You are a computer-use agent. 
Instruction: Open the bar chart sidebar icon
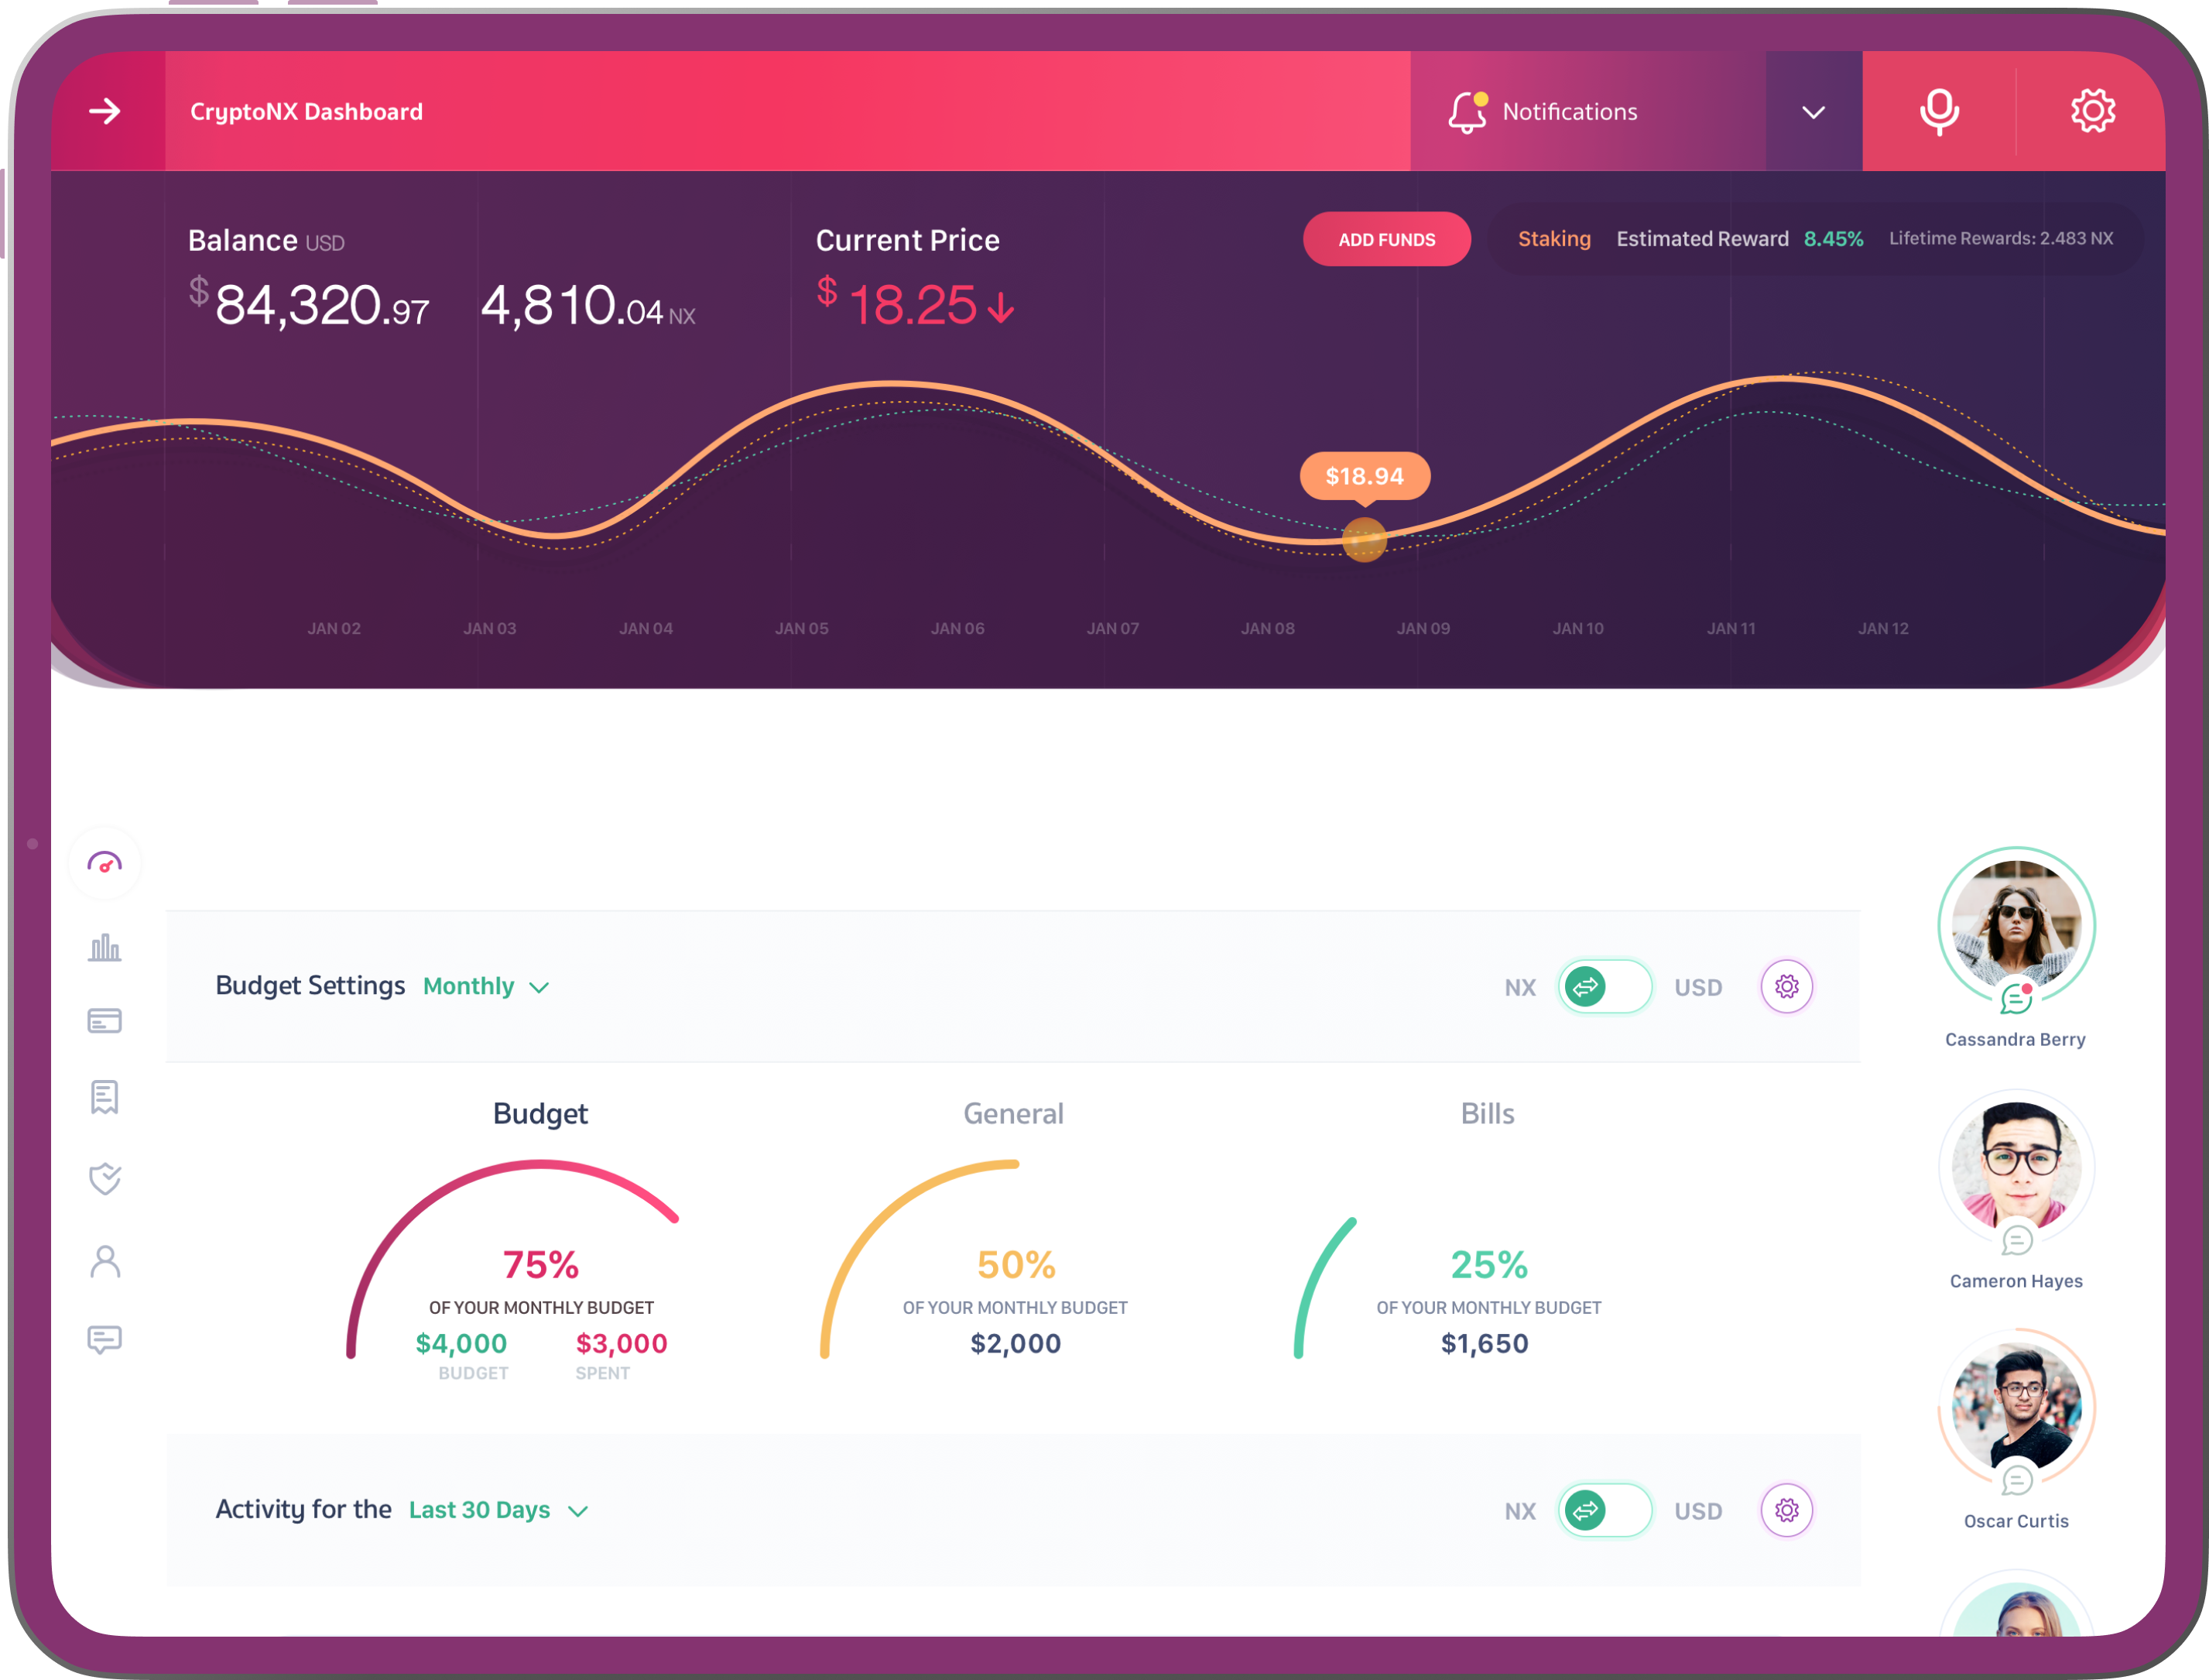tap(105, 947)
